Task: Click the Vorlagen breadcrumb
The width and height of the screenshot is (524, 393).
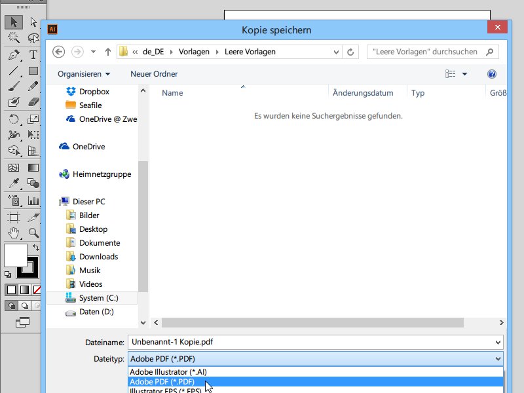Action: [x=194, y=52]
